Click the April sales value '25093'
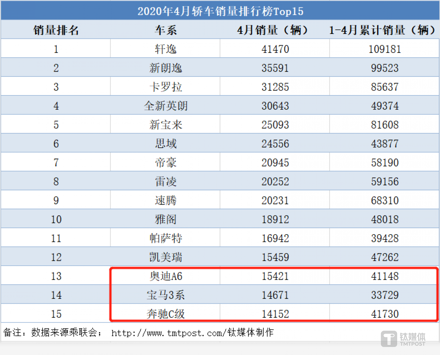This screenshot has width=440, height=355. (x=275, y=125)
